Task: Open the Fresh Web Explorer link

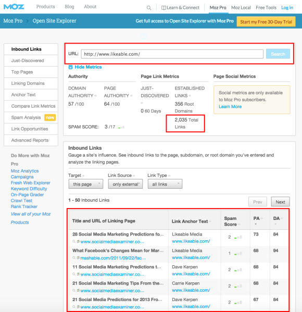Action: (31, 183)
